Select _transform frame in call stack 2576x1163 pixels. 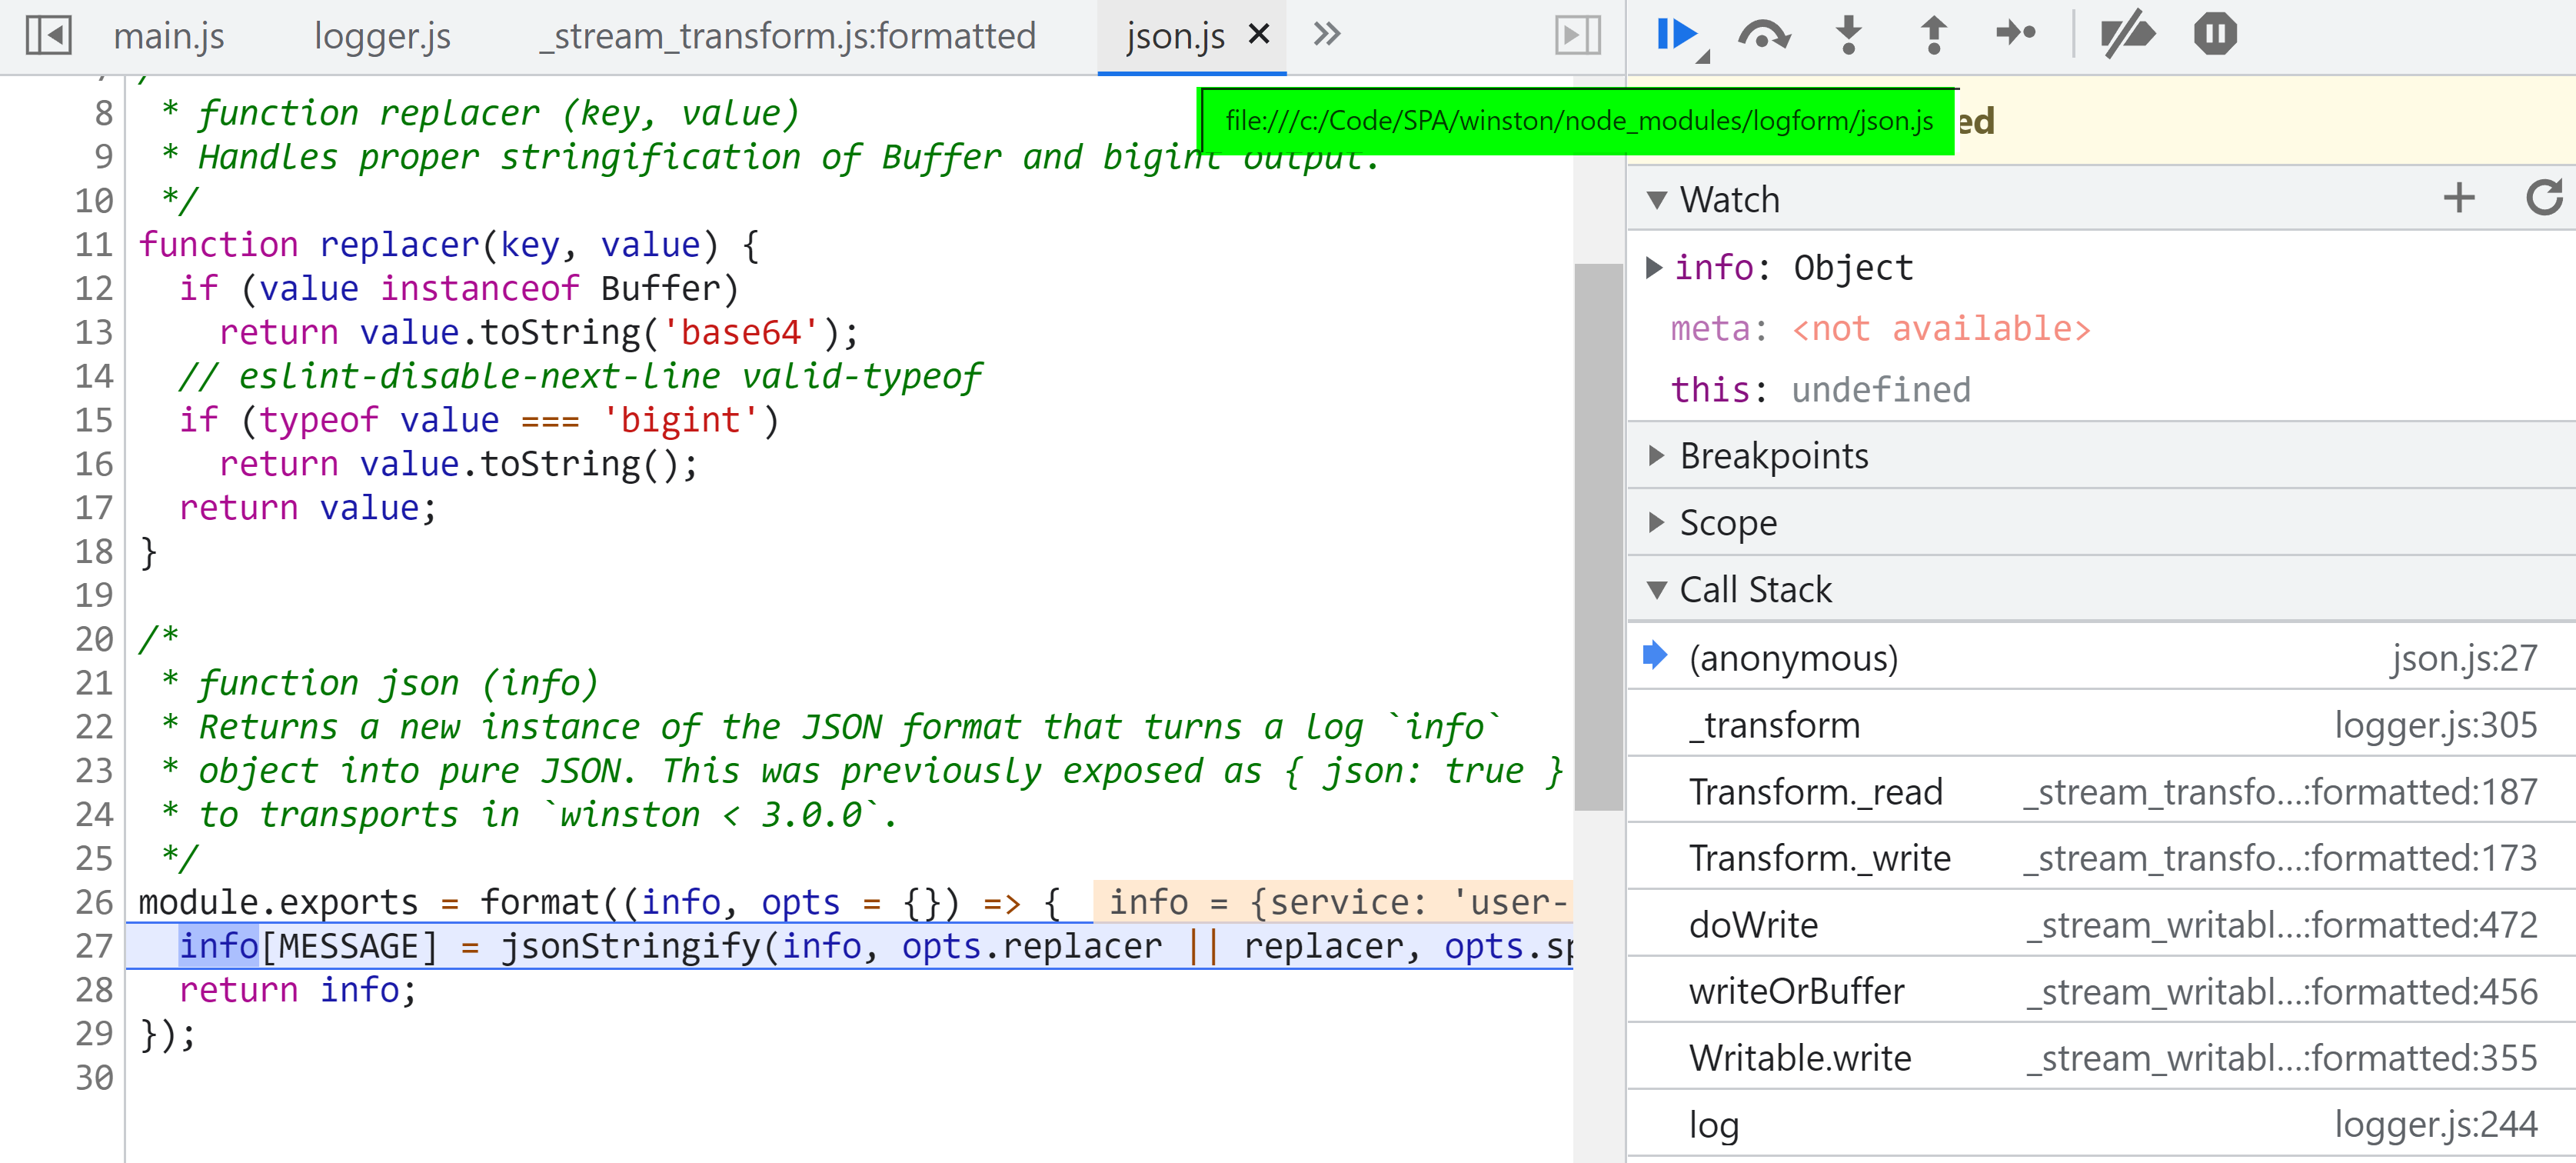(x=1774, y=725)
